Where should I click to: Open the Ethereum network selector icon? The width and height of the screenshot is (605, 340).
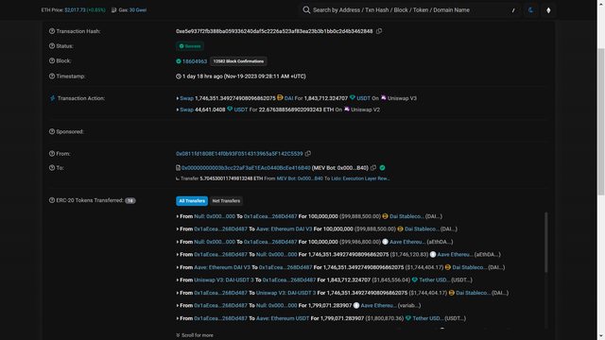(548, 10)
